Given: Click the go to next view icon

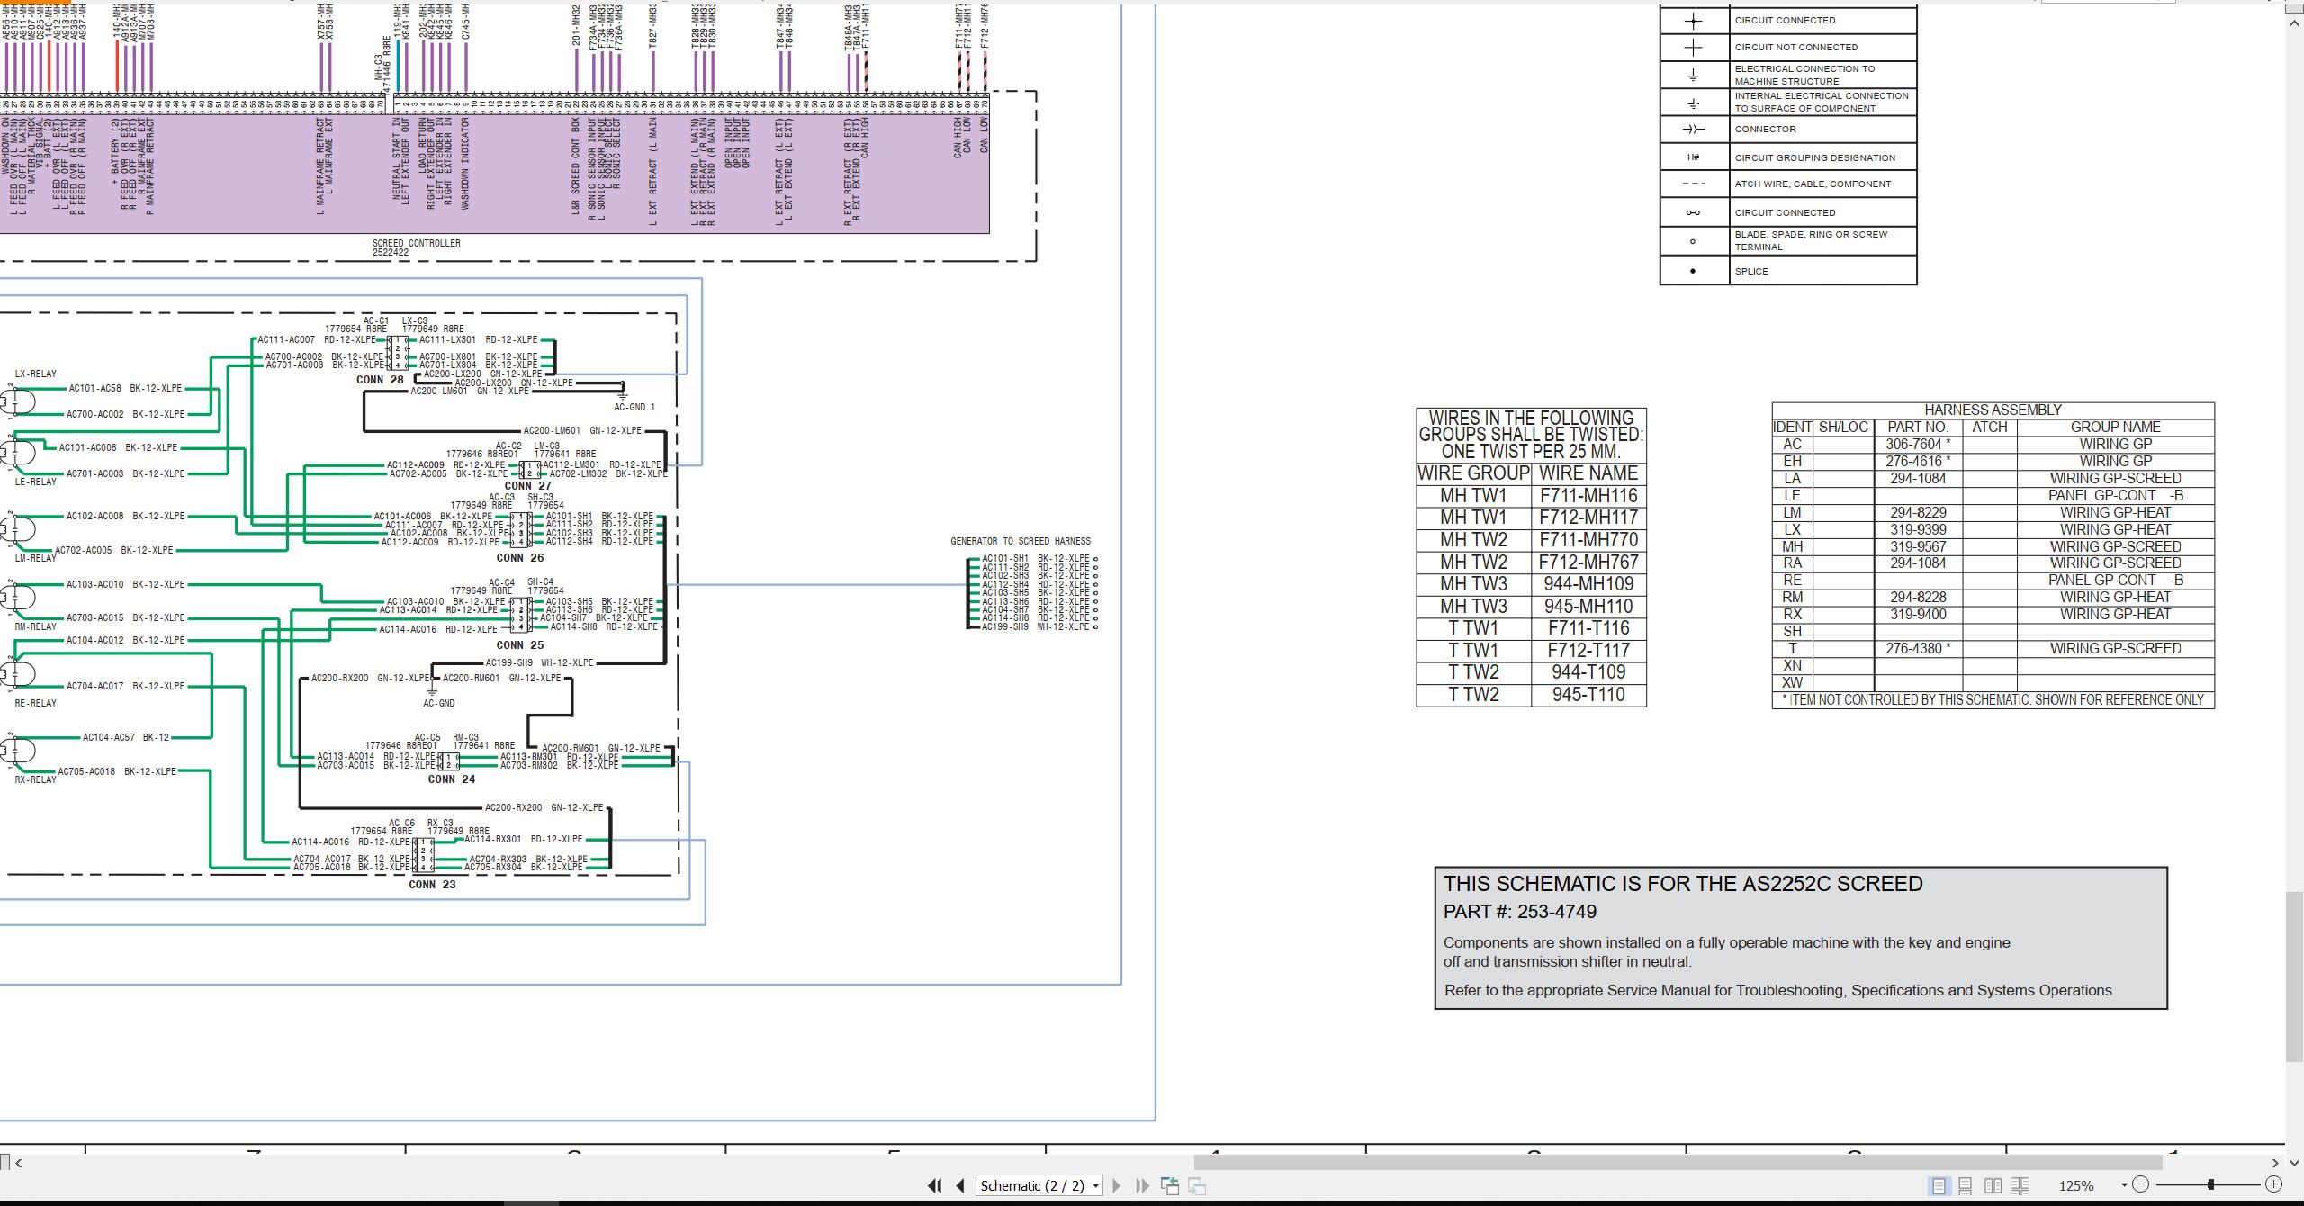Looking at the screenshot, I should (1197, 1185).
